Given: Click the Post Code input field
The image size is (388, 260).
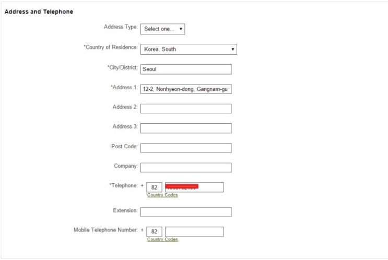Looking at the screenshot, I should coord(185,148).
